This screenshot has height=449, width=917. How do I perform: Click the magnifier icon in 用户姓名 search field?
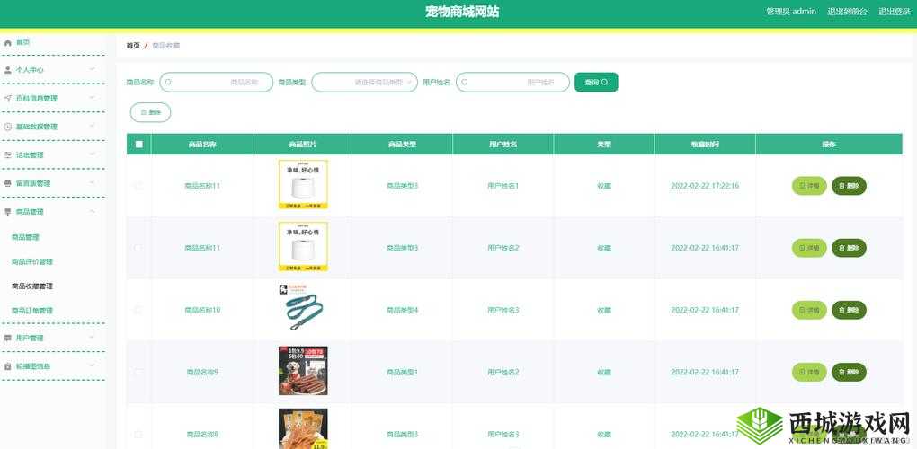pyautogui.click(x=465, y=83)
